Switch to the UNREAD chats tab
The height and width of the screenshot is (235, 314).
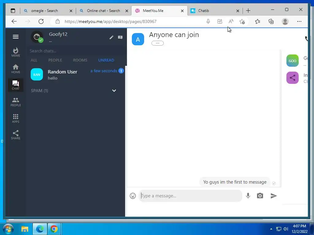point(106,60)
